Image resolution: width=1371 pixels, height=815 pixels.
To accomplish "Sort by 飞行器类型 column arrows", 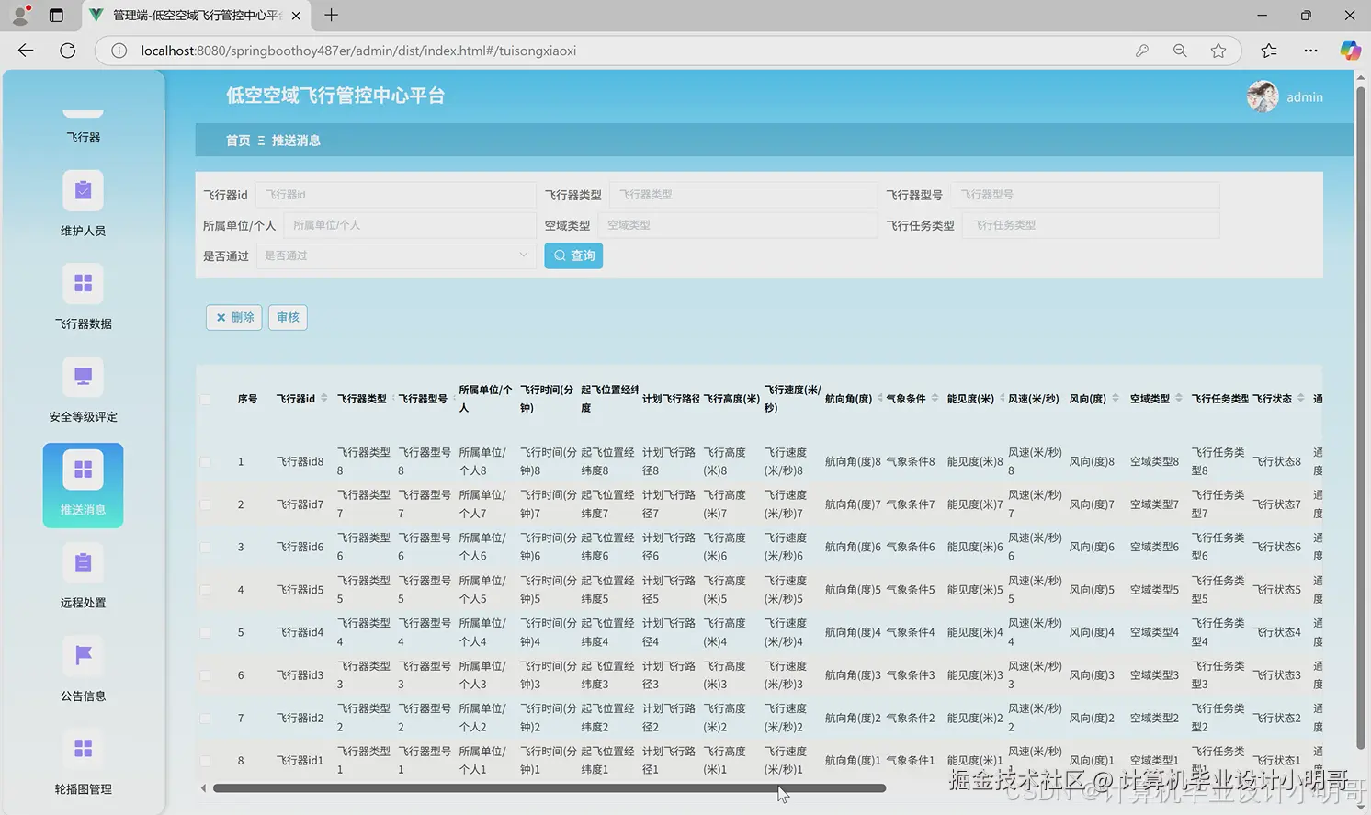I will (x=392, y=398).
